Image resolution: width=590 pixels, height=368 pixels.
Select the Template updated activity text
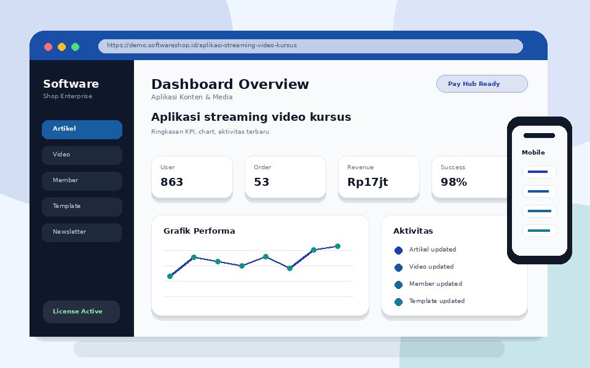click(436, 301)
